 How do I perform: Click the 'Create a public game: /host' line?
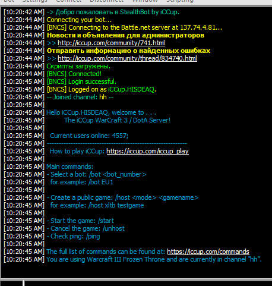coord(122,197)
